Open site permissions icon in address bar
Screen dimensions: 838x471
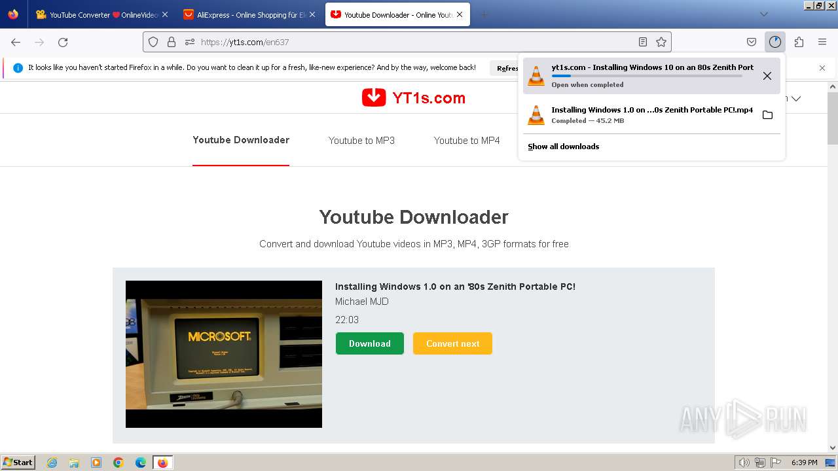(190, 42)
